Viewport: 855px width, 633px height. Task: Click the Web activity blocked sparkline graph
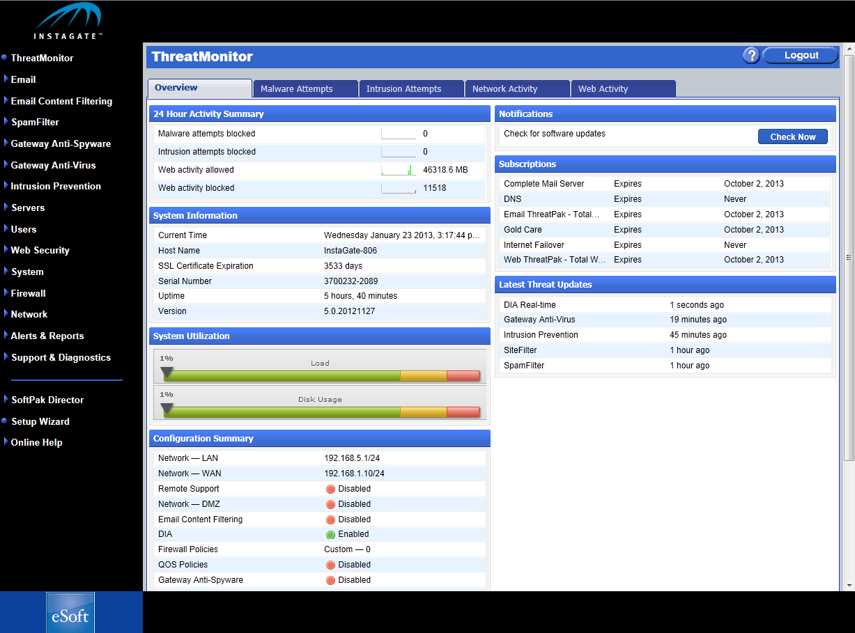[x=399, y=188]
